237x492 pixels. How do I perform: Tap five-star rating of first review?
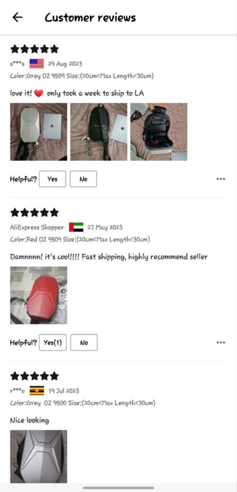coord(35,49)
